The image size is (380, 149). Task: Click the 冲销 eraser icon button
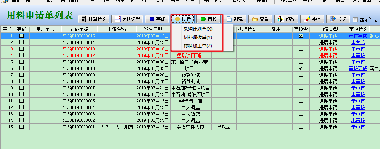[x=307, y=19]
